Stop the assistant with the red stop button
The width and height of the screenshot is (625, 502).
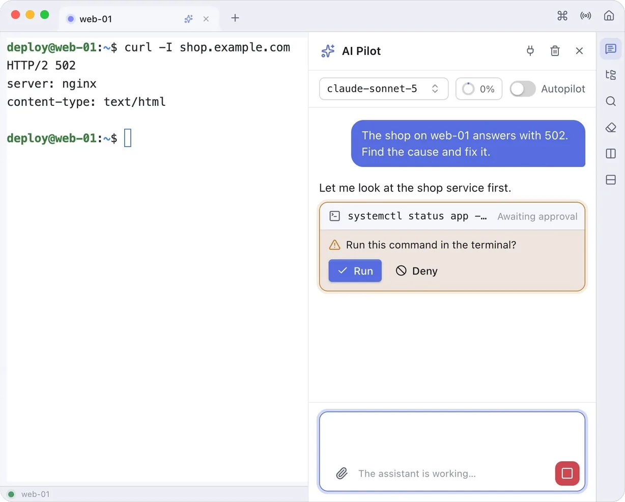[x=567, y=473]
